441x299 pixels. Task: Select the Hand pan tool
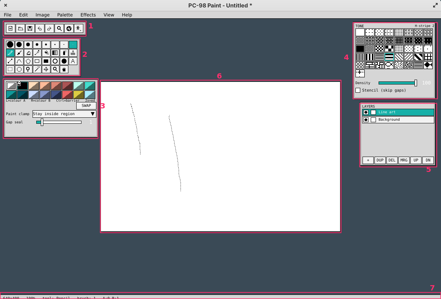(x=64, y=69)
